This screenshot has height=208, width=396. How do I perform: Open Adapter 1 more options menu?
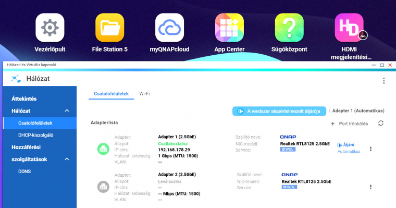point(371,149)
